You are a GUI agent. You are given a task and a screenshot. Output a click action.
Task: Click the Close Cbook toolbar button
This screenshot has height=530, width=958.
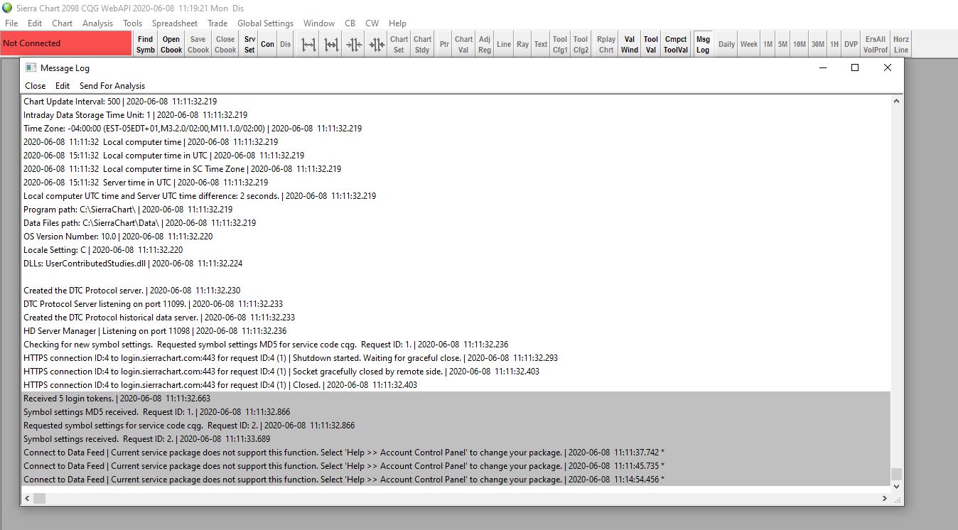point(225,44)
